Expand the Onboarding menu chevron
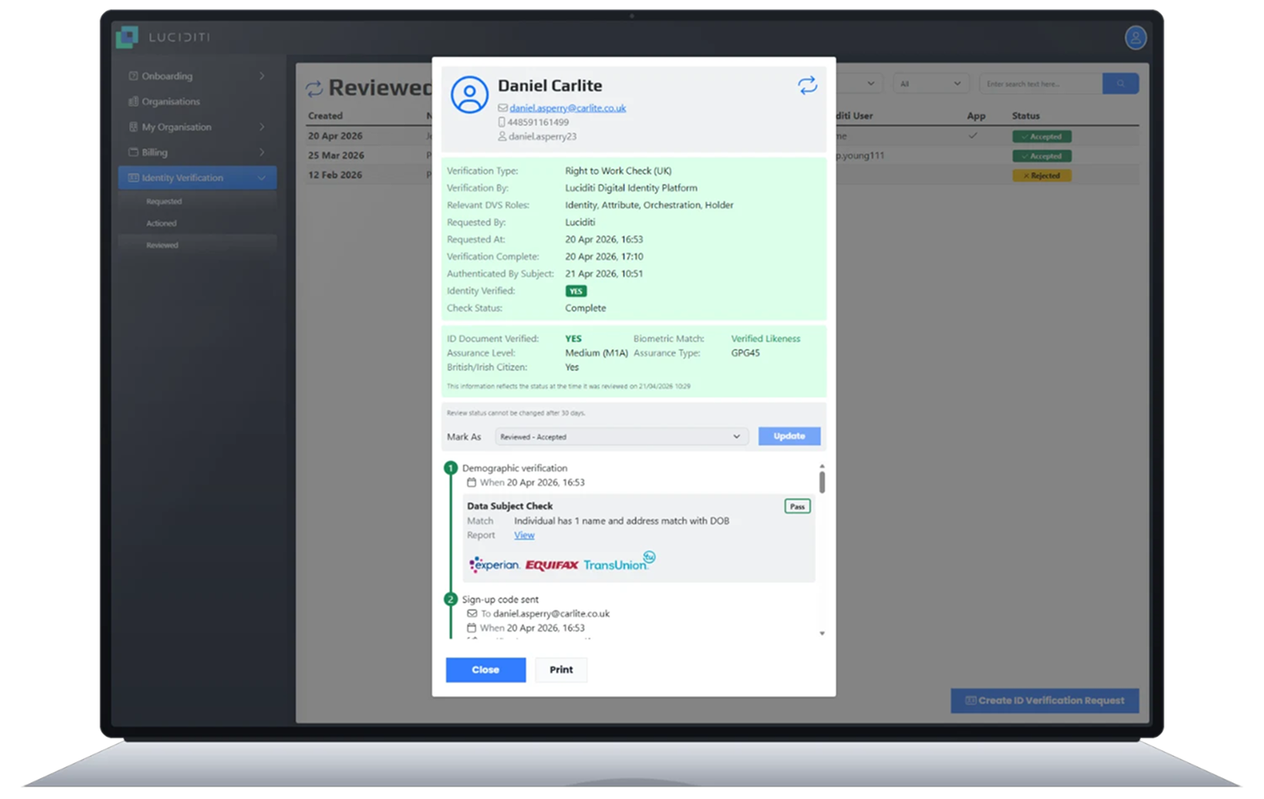The image size is (1264, 799). (262, 76)
